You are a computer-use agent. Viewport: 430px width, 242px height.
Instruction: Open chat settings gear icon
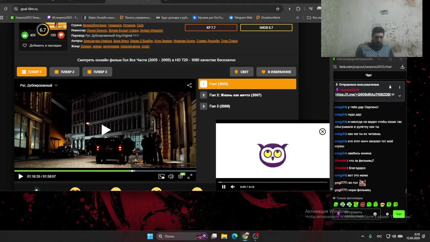coord(387,214)
